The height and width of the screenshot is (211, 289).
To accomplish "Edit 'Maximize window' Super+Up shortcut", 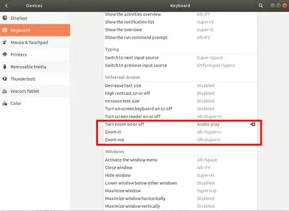I will point(180,191).
